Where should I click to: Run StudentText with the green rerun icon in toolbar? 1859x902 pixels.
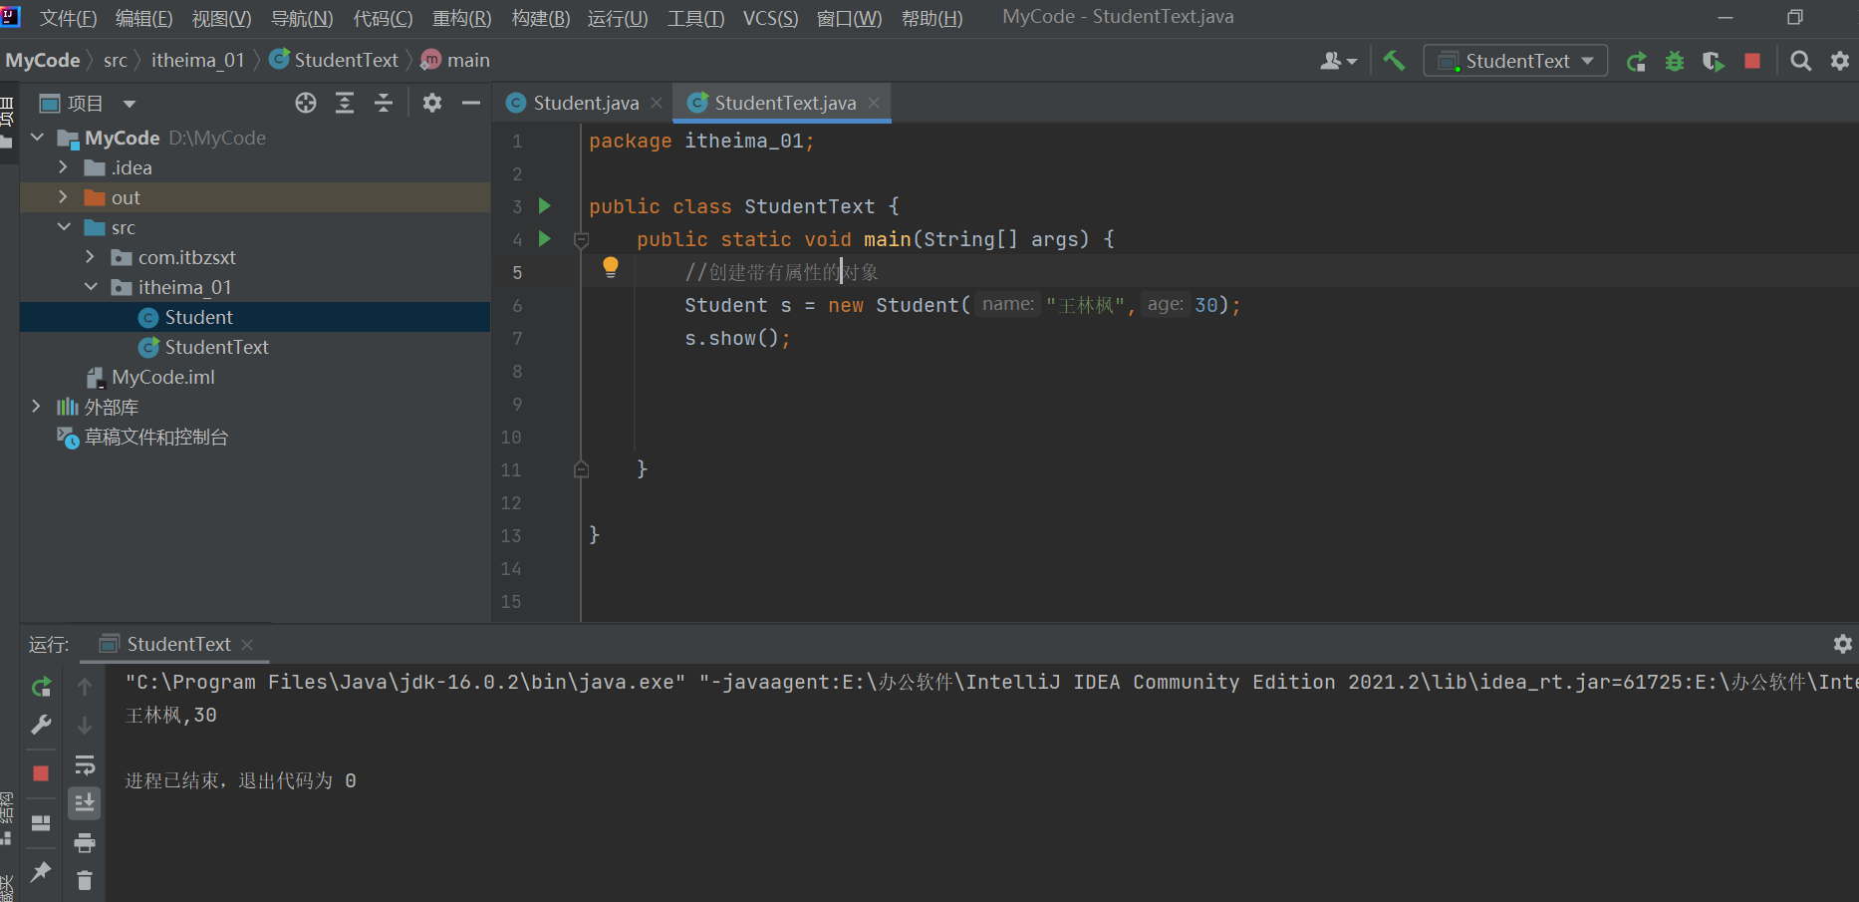pyautogui.click(x=1636, y=62)
